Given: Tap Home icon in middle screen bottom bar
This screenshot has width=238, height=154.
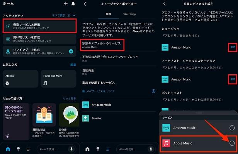Looking at the screenshot, I should [87, 149].
